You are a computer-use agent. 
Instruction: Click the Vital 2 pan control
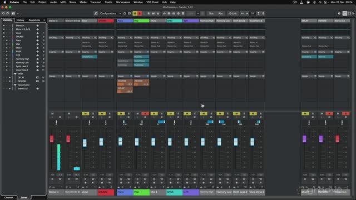(158, 122)
